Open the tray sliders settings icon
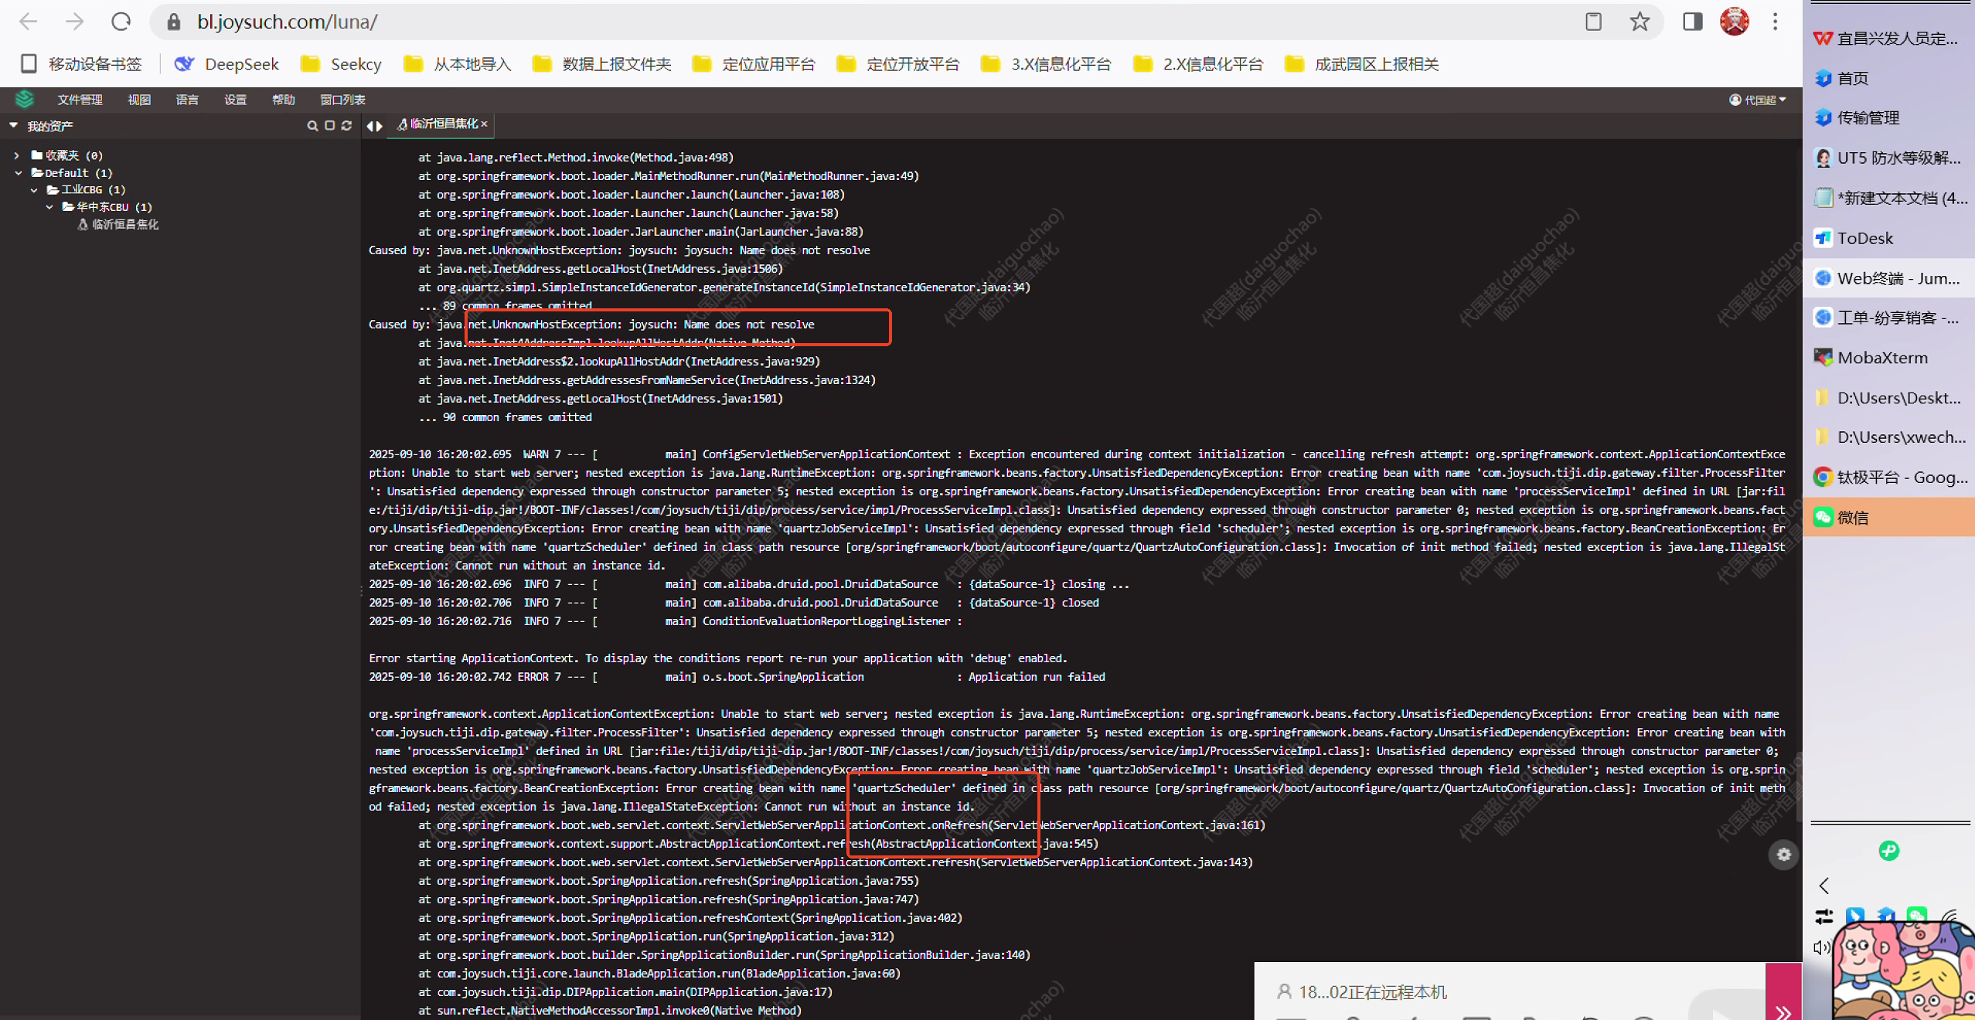Image resolution: width=1975 pixels, height=1020 pixels. (1824, 916)
